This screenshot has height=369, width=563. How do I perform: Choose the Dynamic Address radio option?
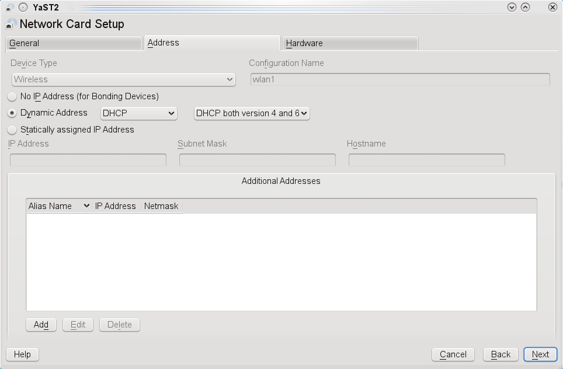(12, 113)
